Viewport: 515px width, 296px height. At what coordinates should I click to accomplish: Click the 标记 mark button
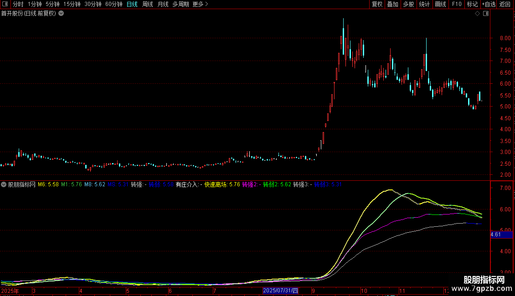click(472, 4)
